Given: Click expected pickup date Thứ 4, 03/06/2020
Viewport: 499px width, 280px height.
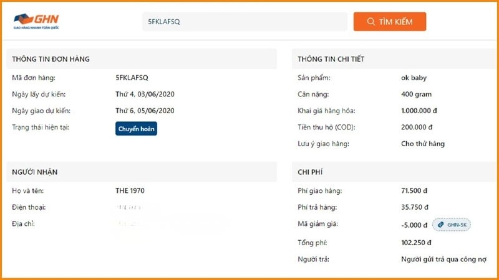Looking at the screenshot, I should click(x=145, y=95).
